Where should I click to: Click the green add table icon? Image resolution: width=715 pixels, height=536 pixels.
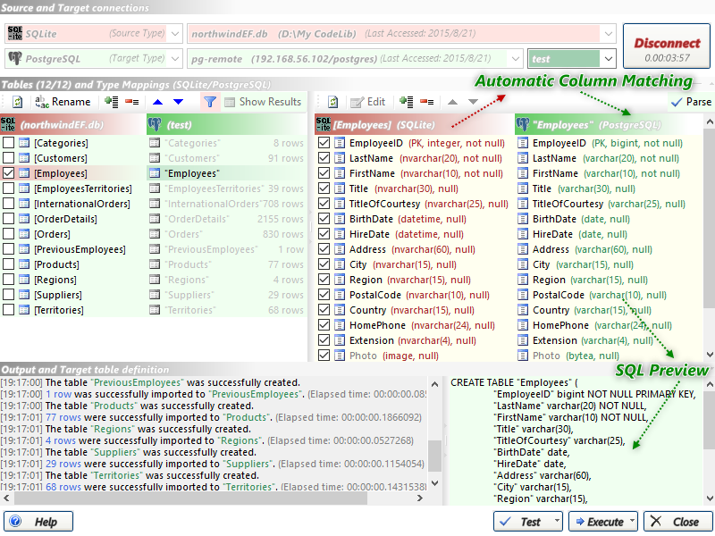point(112,102)
